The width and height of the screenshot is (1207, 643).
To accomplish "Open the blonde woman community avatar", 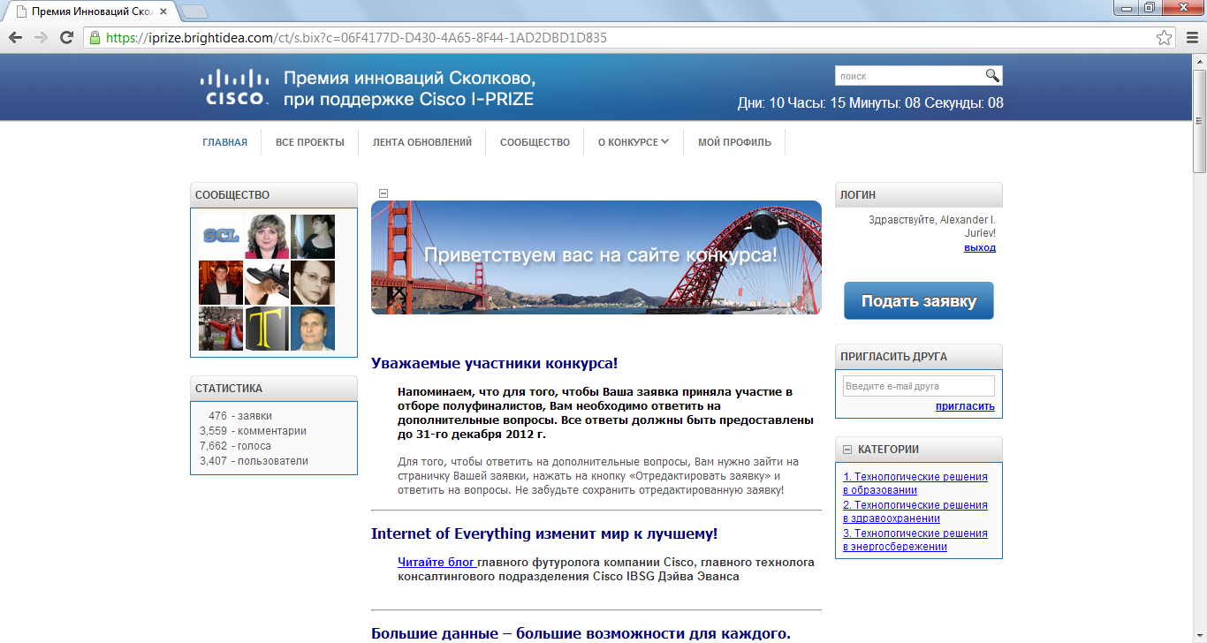I will [x=267, y=237].
